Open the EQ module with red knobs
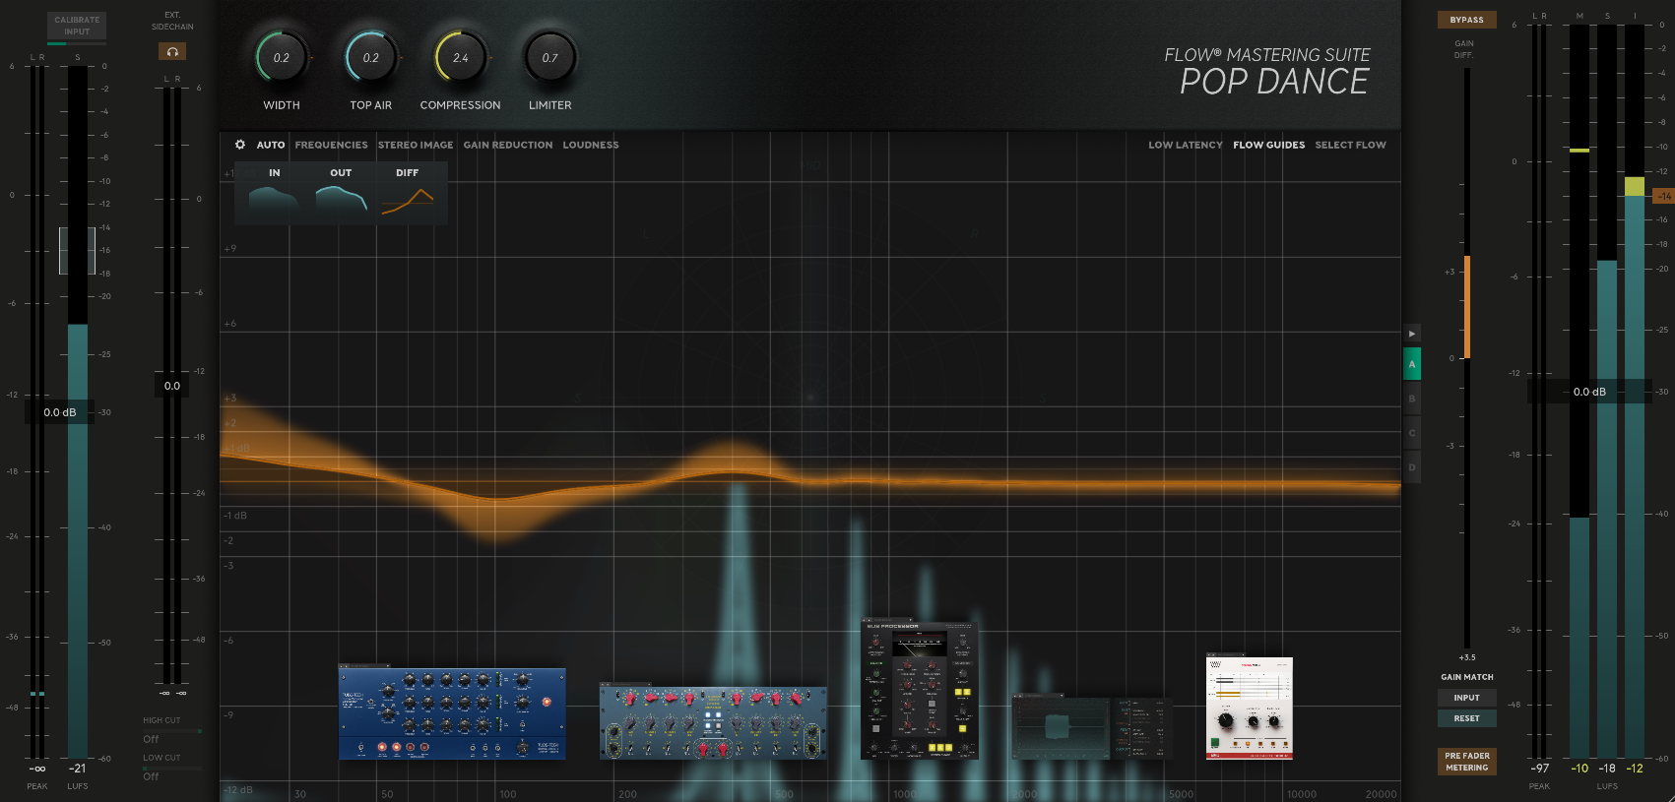 click(713, 722)
